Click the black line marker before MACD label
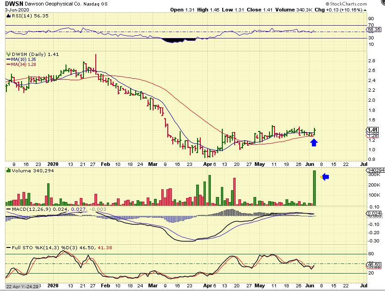 click(9, 209)
